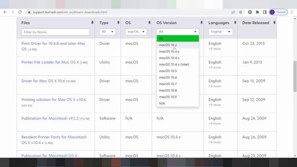Show +9 more languages for Print Driver row
This screenshot has width=297, height=167.
[x=214, y=49]
